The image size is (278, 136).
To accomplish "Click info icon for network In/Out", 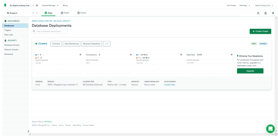I will [x=181, y=55].
